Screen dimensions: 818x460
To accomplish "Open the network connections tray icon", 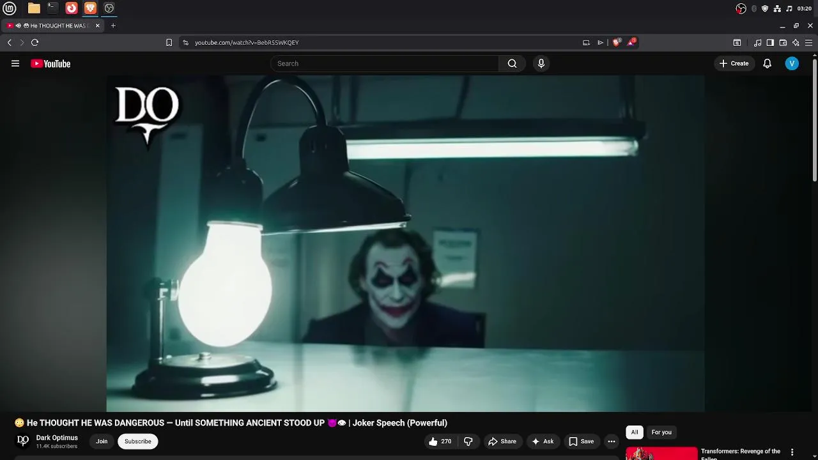I will pos(777,8).
